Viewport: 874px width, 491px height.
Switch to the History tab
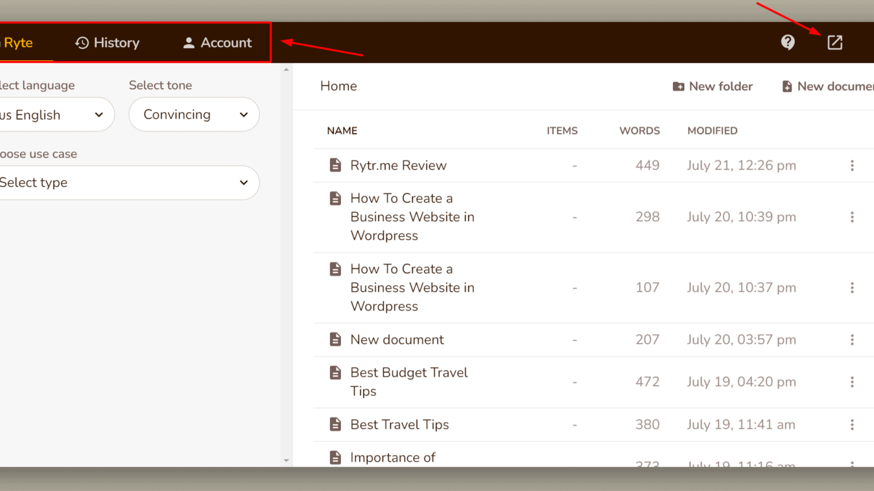(107, 43)
